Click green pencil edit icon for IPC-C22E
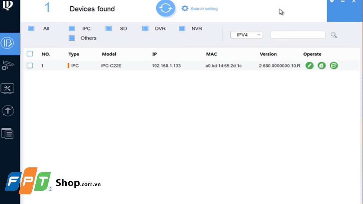The image size is (363, 204). 309,65
